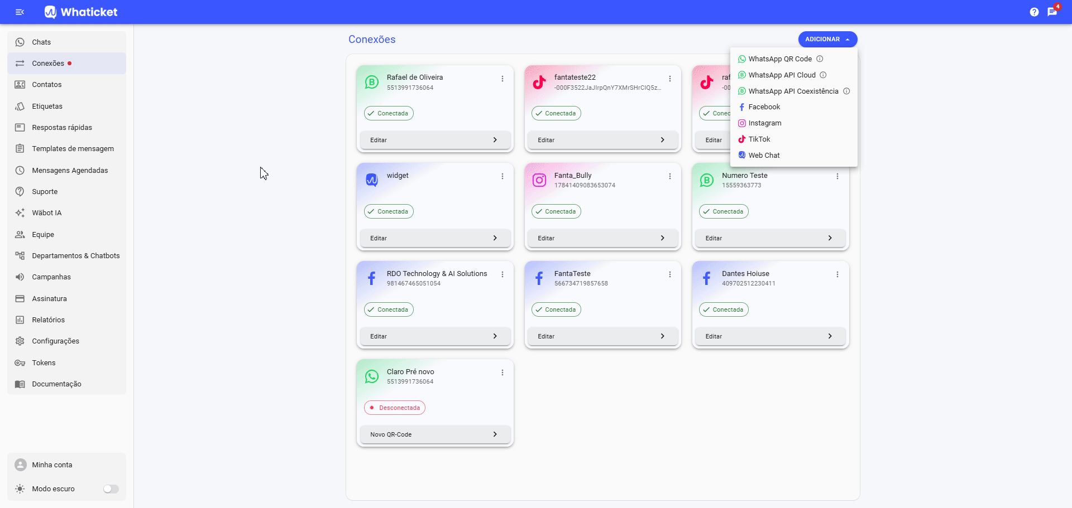Open options menu for Fanta_Bully card

[670, 176]
